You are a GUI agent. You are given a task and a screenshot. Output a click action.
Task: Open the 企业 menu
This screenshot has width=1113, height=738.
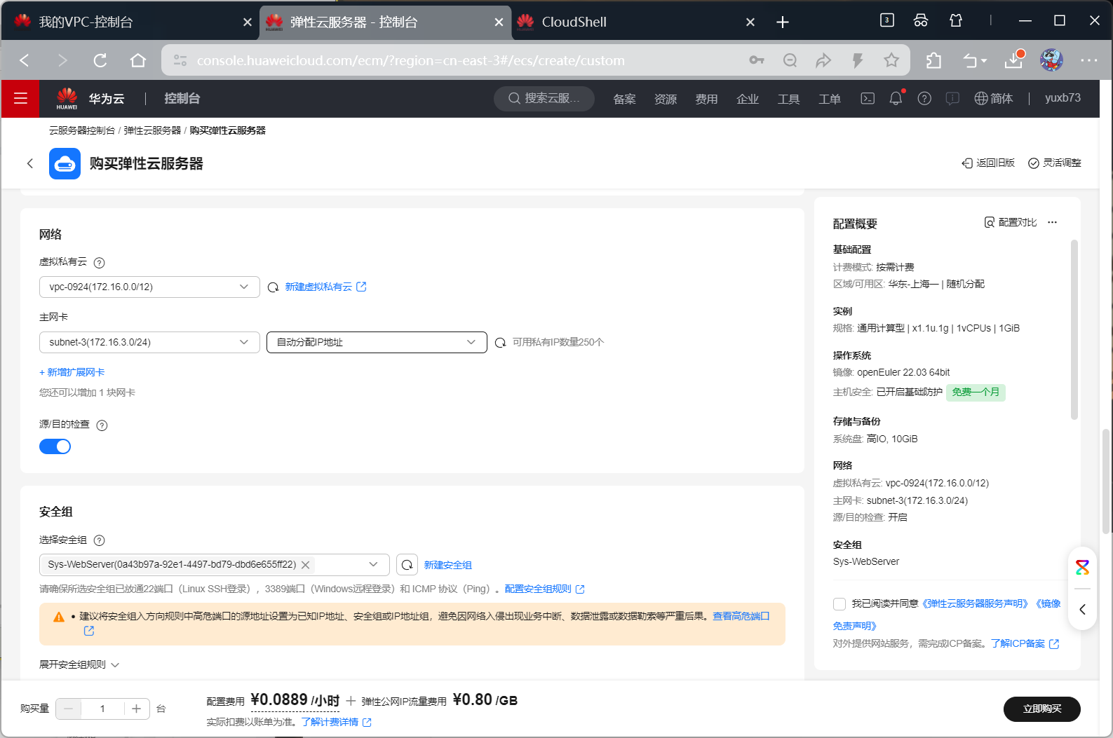[x=748, y=99]
